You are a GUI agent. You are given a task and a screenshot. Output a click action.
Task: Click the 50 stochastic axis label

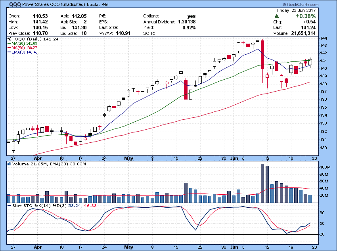click(x=322, y=224)
